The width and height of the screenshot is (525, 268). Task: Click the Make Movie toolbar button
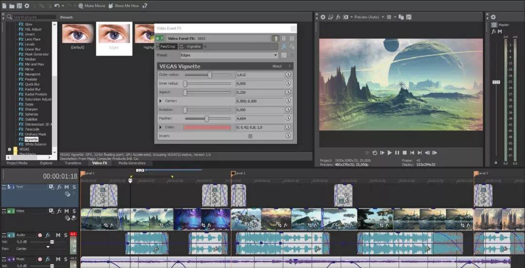91,6
